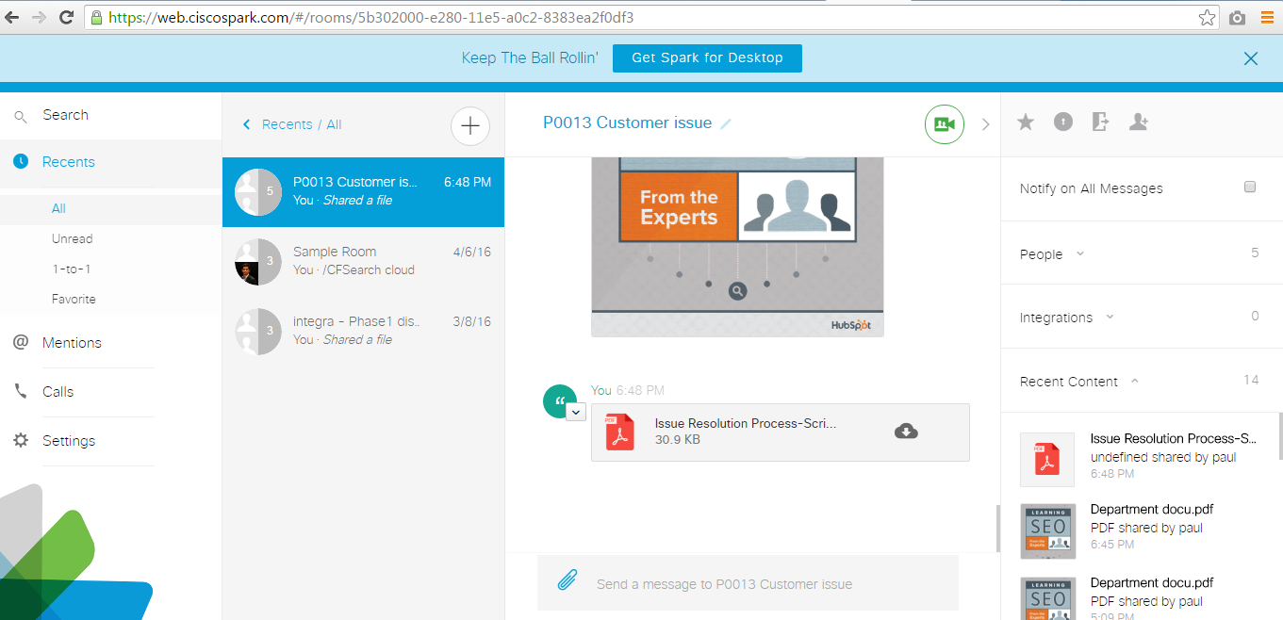This screenshot has height=620, width=1283.
Task: Reload the page using the browser refresh icon
Action: point(67,18)
